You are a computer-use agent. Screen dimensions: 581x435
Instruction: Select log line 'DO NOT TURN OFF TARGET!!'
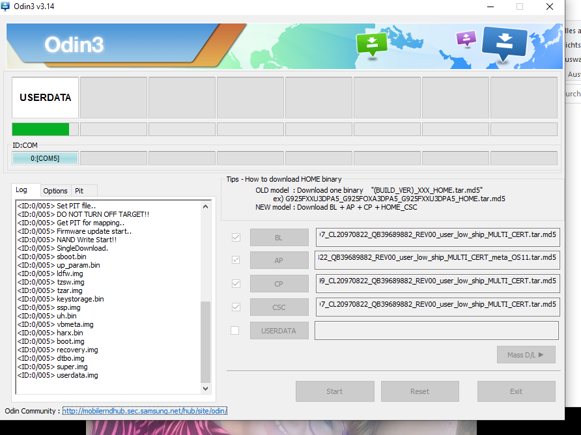83,214
